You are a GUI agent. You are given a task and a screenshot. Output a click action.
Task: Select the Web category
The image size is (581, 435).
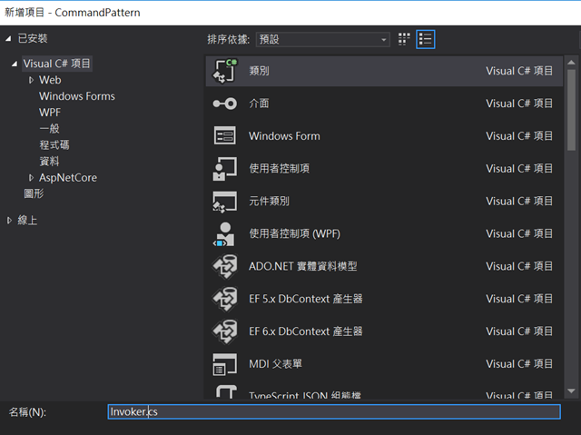pyautogui.click(x=50, y=80)
